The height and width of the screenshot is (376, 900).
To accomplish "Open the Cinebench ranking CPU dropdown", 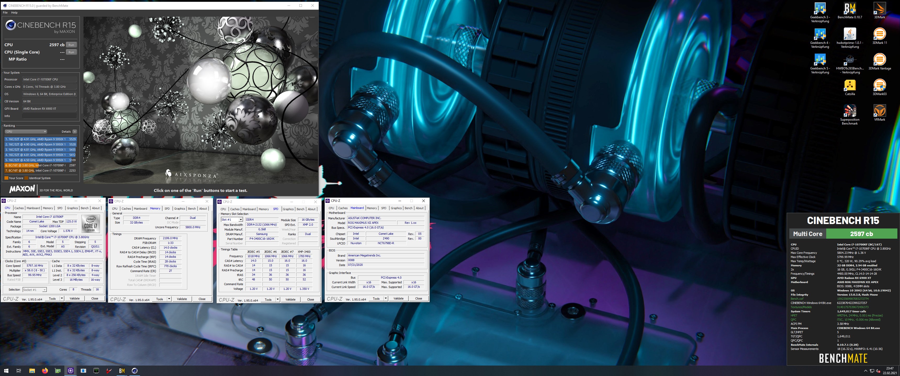I will click(x=26, y=132).
